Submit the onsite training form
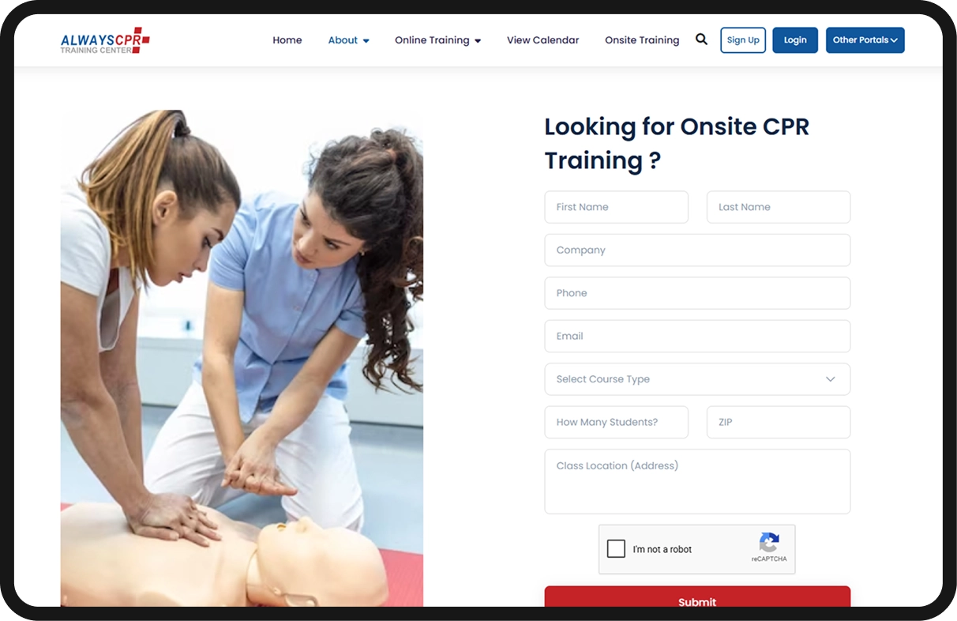 click(697, 597)
